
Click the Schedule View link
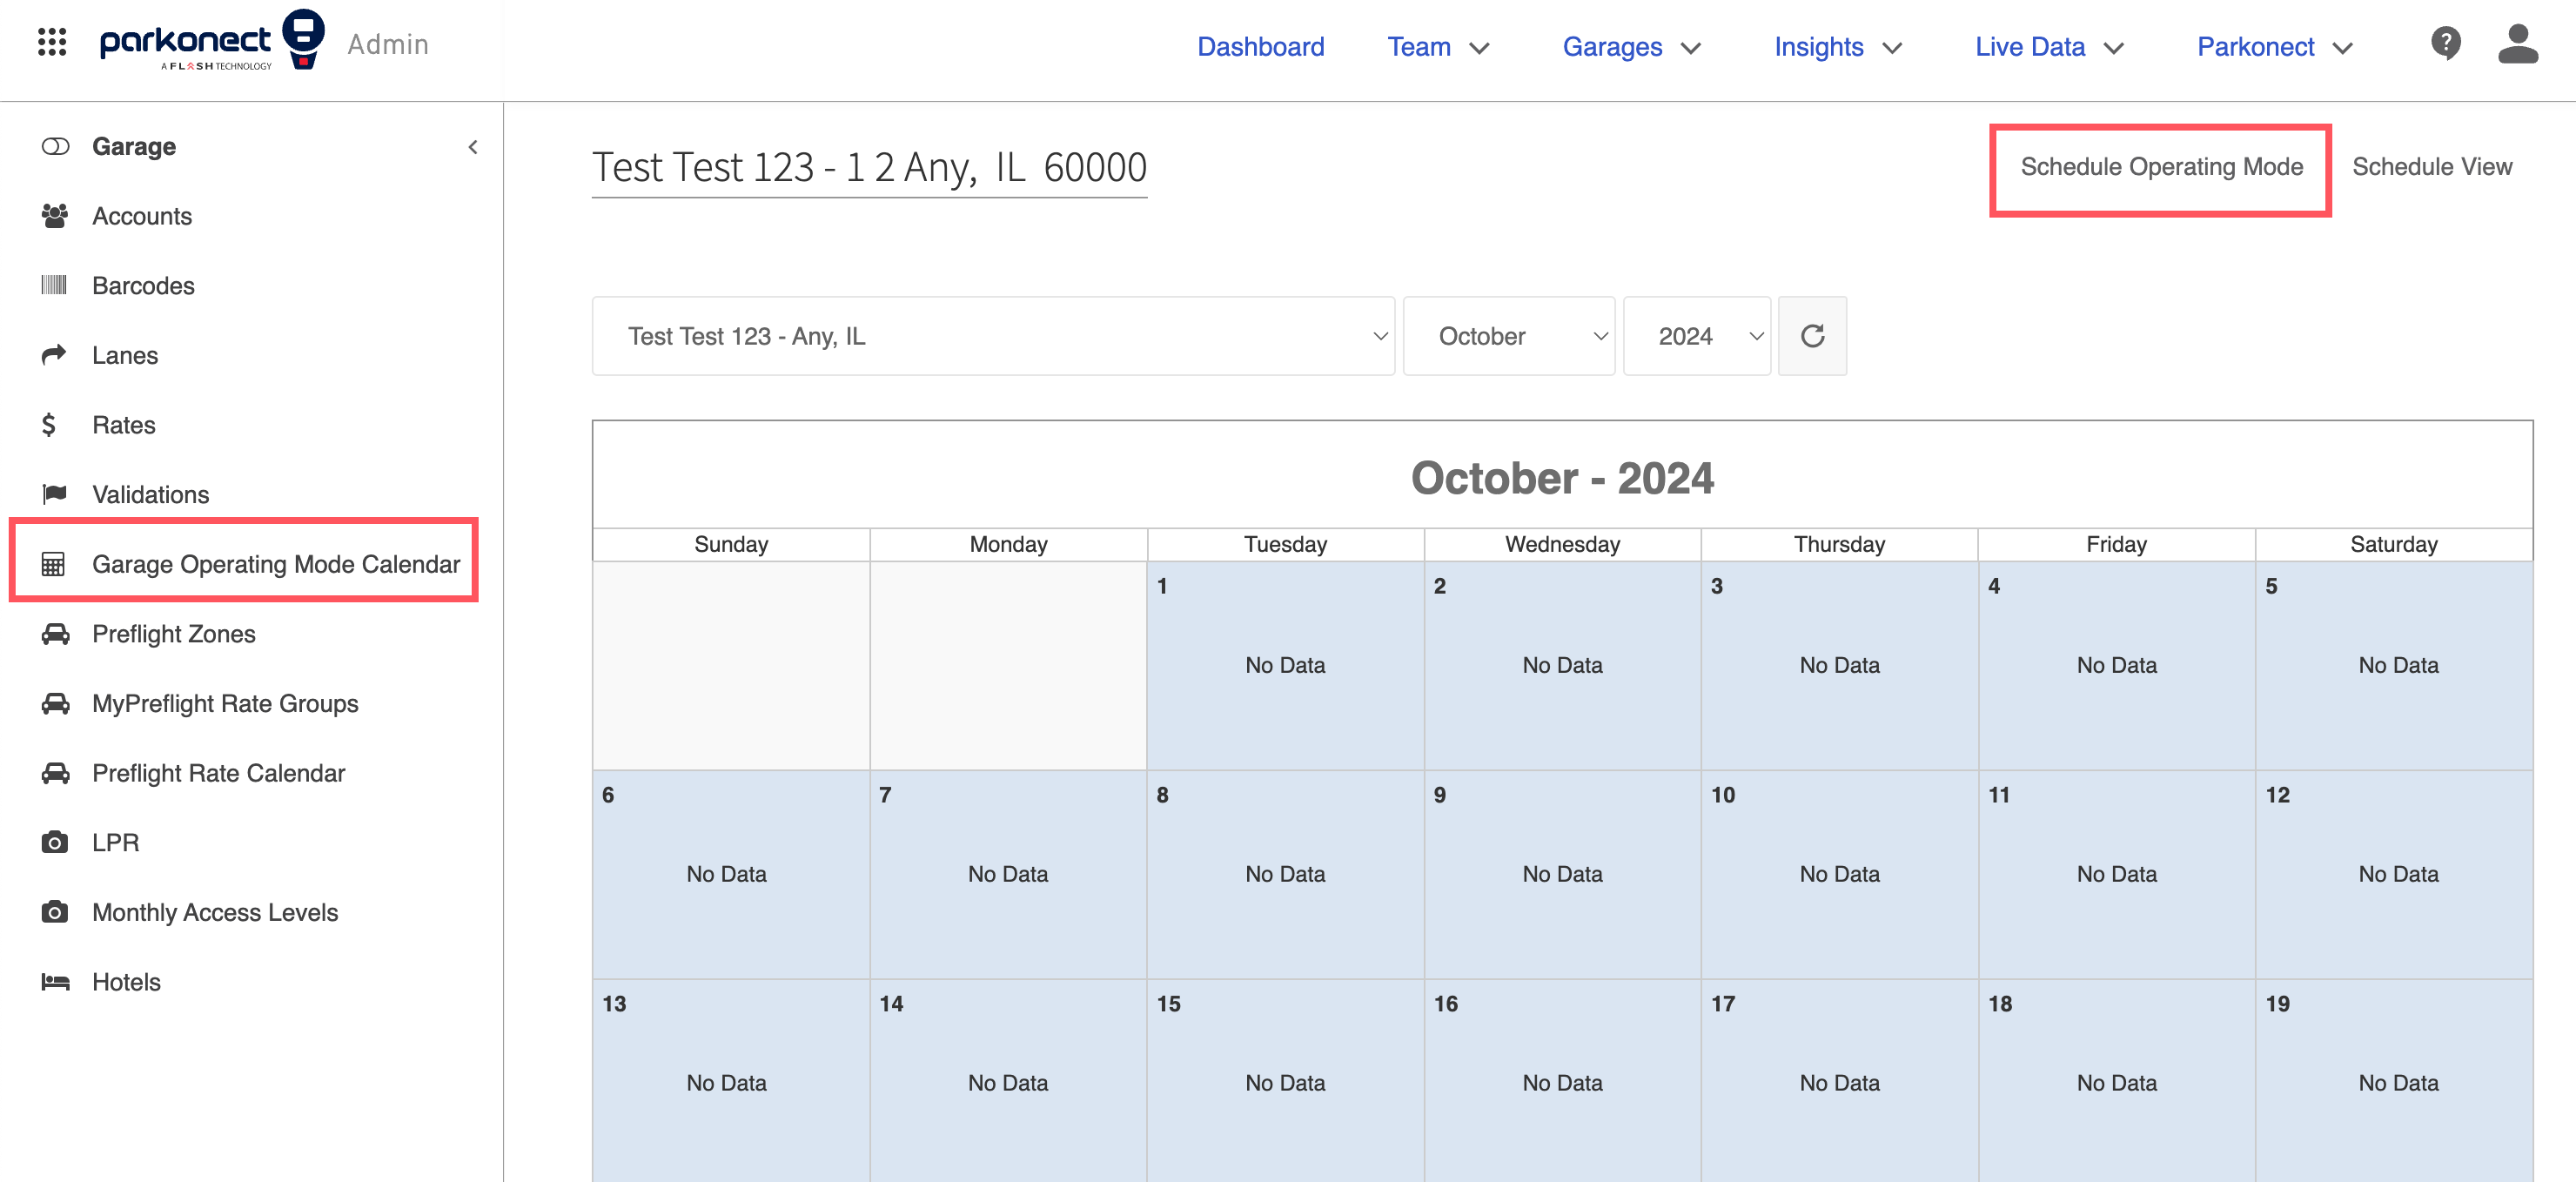[2431, 167]
